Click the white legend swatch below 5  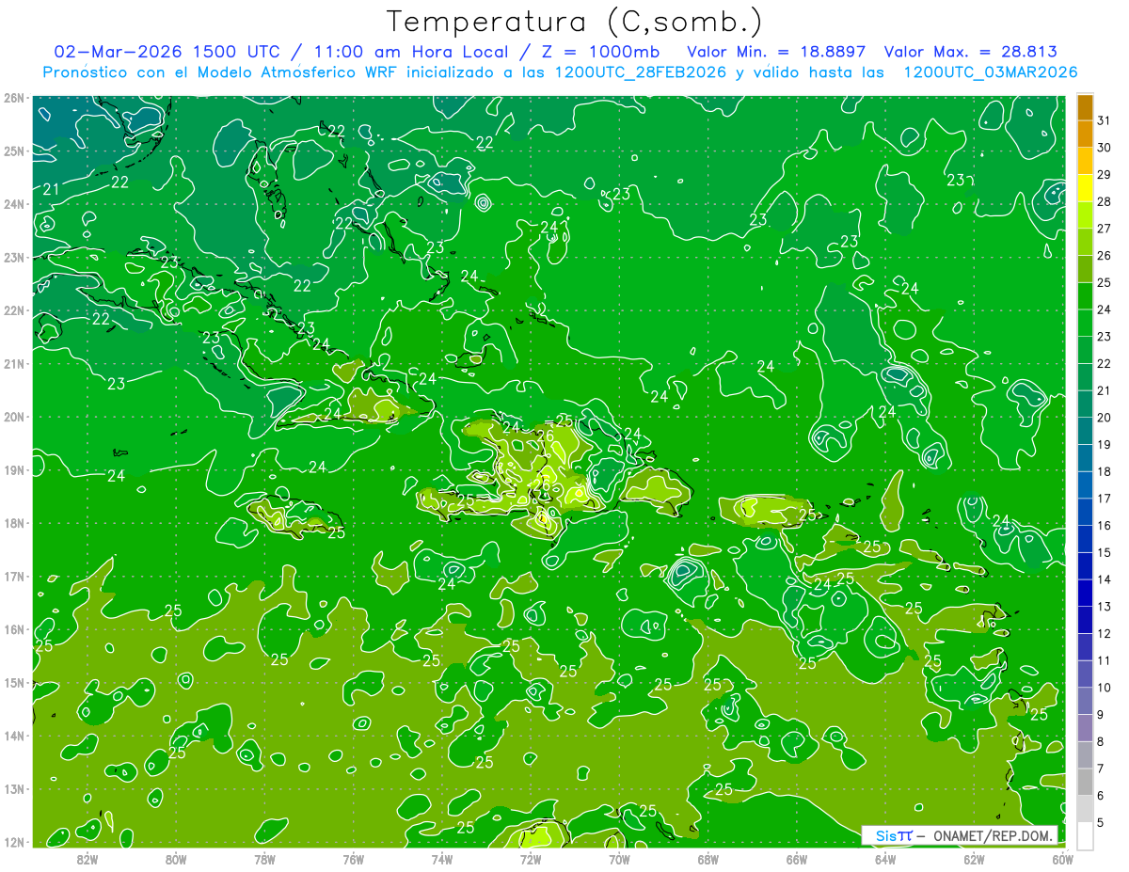[x=1085, y=835]
